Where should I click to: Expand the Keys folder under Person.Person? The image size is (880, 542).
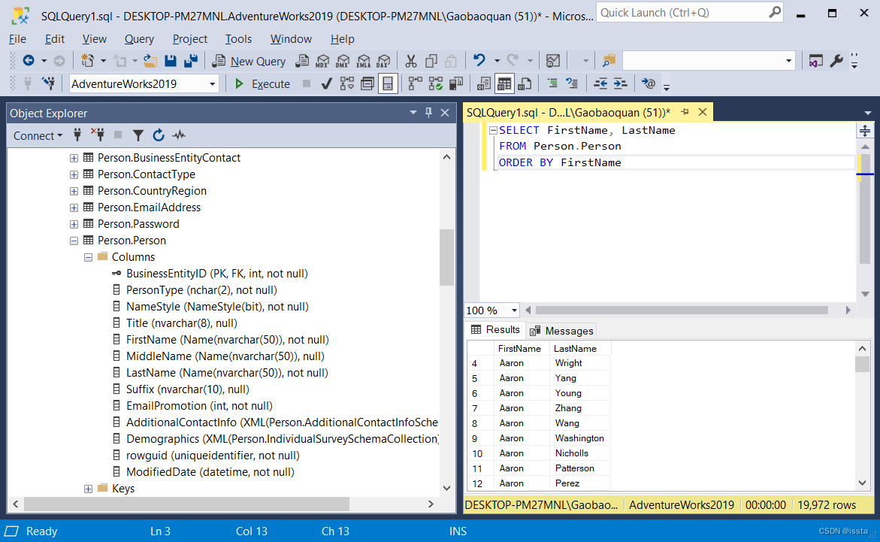pos(88,488)
